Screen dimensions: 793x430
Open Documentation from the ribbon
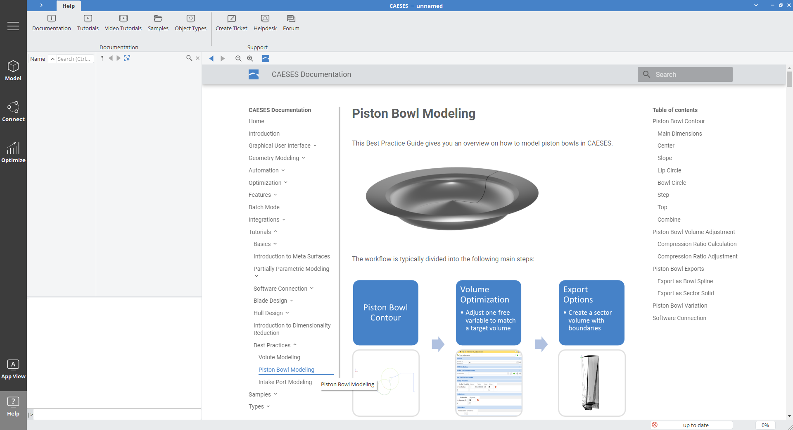[52, 23]
